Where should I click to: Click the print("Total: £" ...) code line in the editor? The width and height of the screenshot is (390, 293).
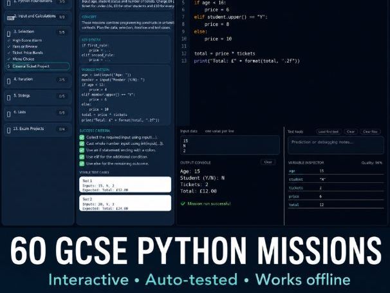pyautogui.click(x=247, y=61)
